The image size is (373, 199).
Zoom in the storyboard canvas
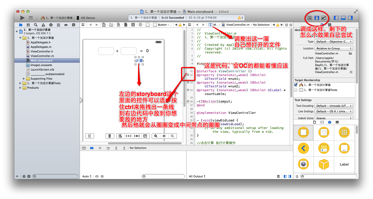(172, 136)
